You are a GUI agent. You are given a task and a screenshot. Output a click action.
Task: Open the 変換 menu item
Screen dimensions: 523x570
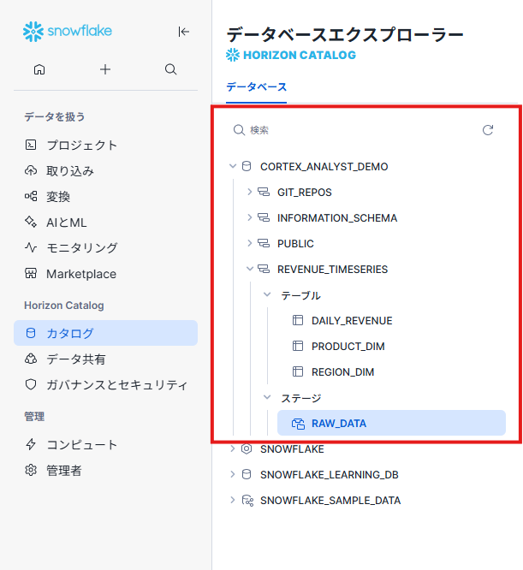[106, 196]
